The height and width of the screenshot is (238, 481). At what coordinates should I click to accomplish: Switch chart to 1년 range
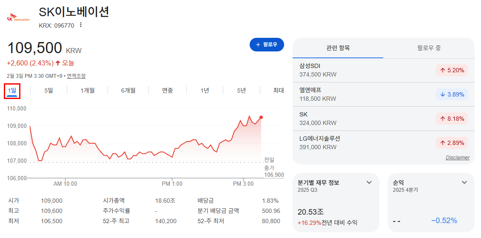205,91
